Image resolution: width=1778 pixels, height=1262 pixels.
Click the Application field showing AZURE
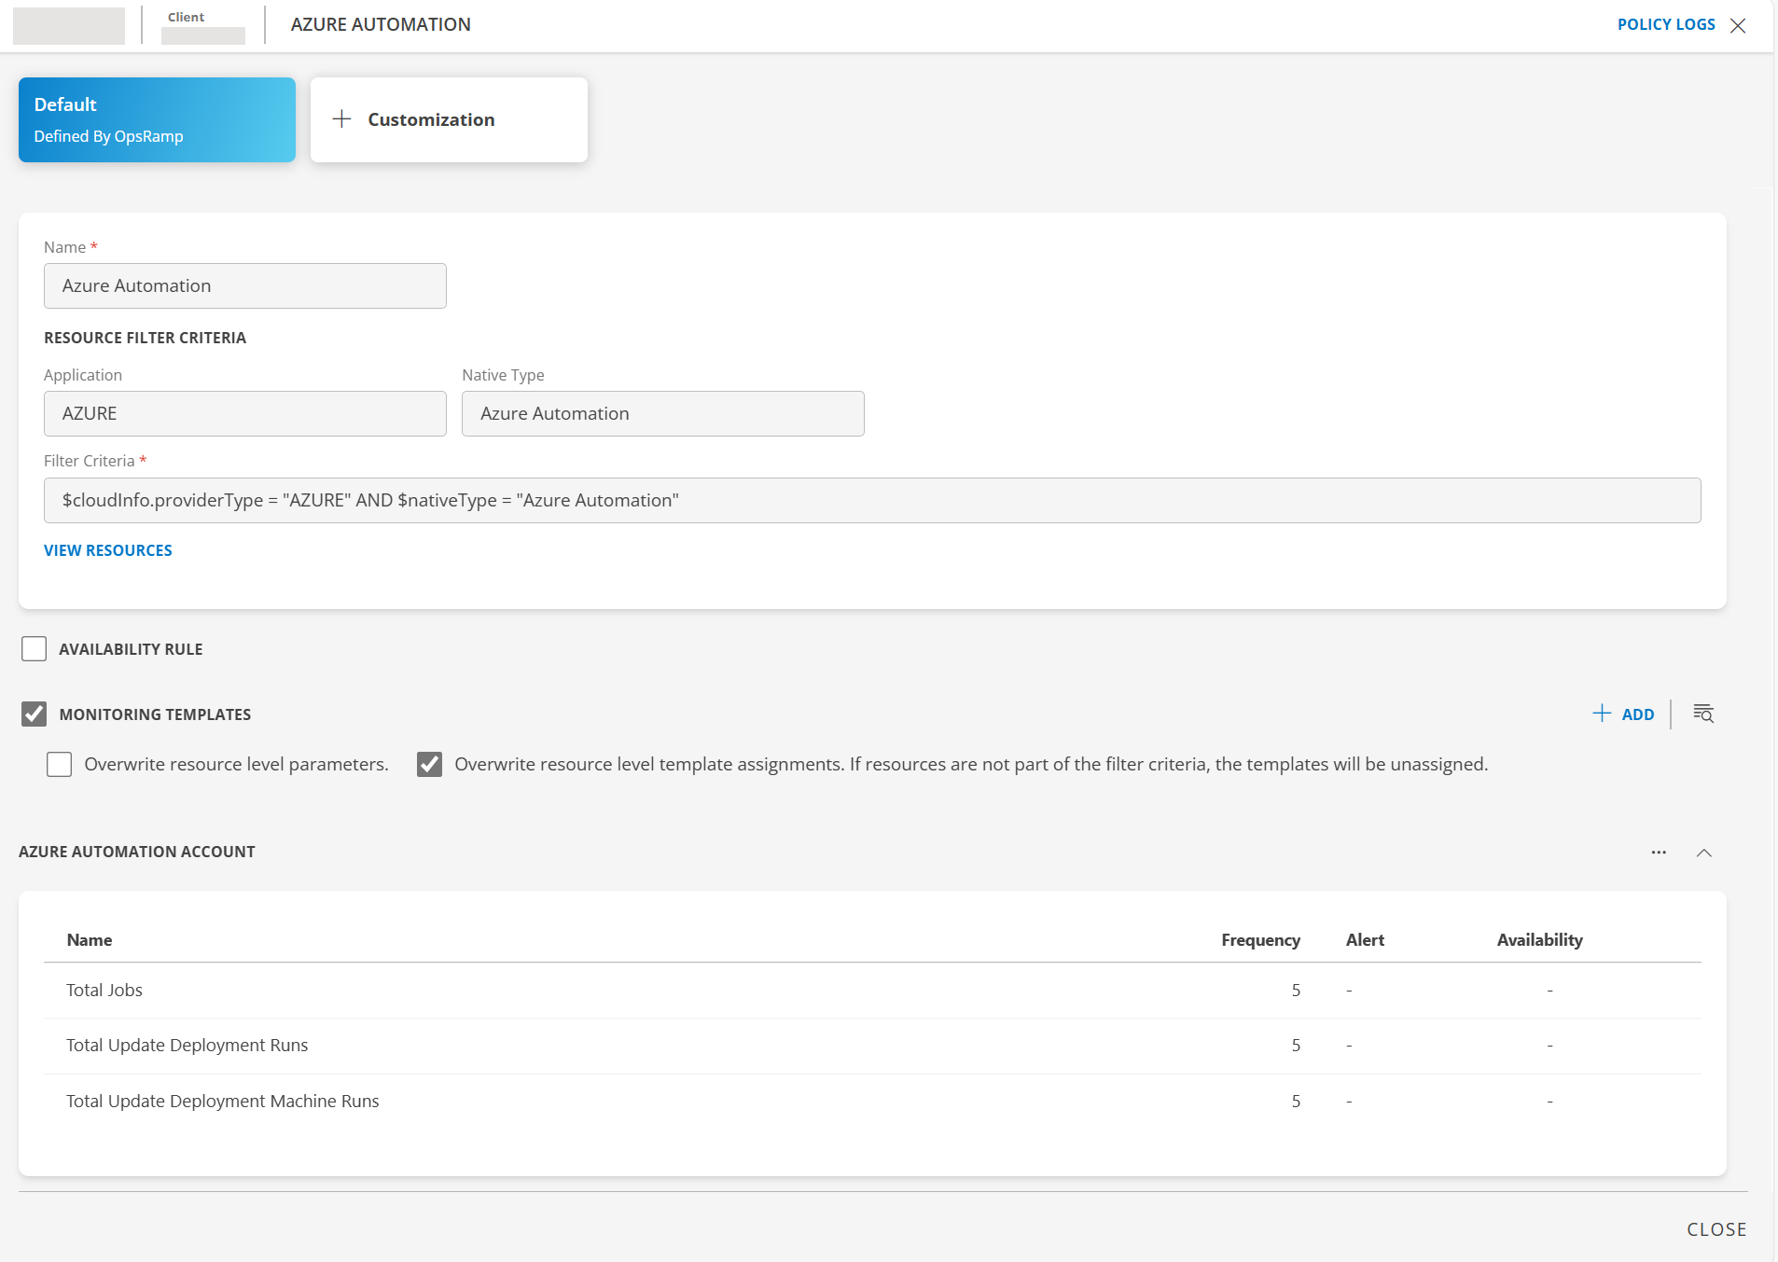pos(244,413)
